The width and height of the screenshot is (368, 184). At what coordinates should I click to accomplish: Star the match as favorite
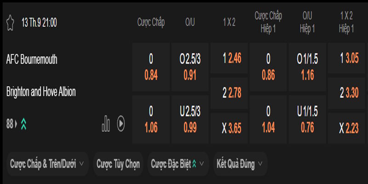tap(10, 22)
